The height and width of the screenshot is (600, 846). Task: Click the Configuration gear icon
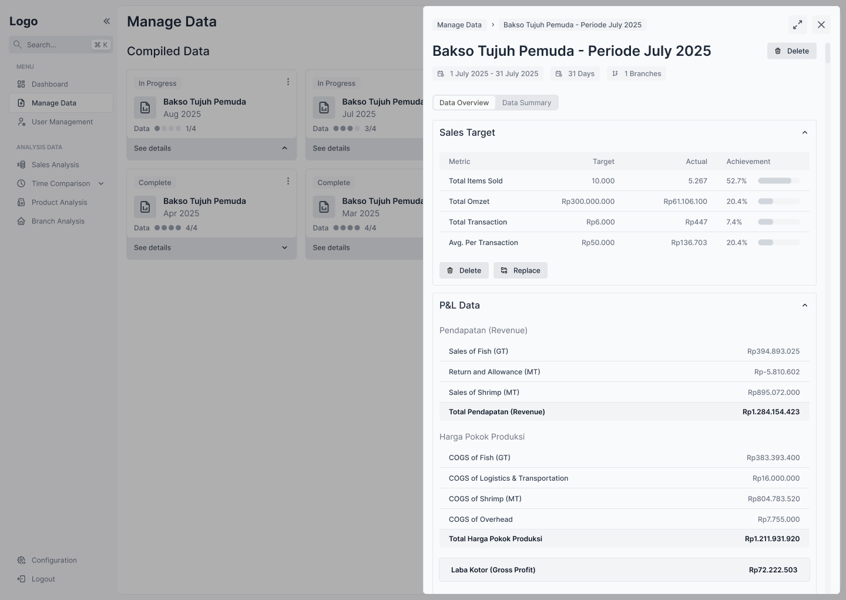[21, 560]
